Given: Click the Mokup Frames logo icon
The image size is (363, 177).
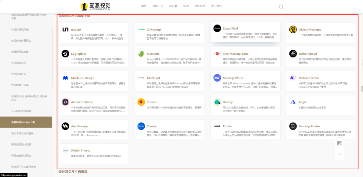Looking at the screenshot, I should tap(293, 78).
